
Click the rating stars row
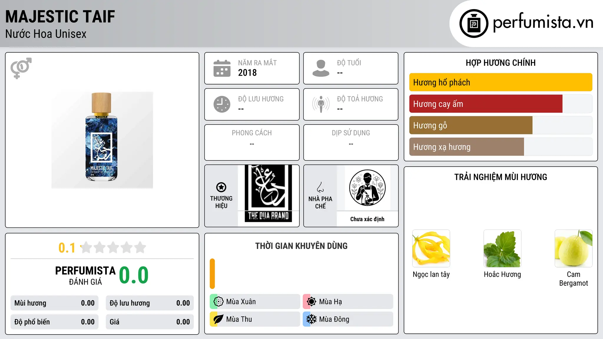pyautogui.click(x=113, y=247)
